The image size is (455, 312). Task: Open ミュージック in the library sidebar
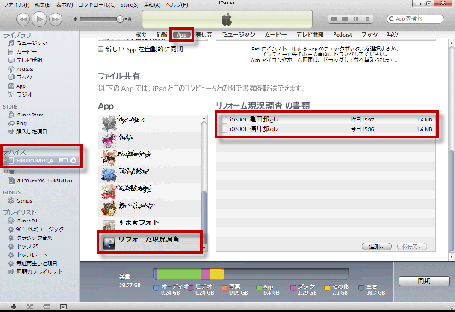(28, 44)
